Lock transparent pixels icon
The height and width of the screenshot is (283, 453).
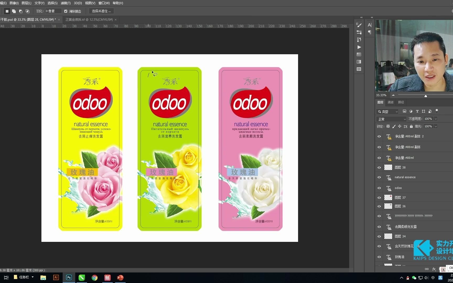(x=388, y=126)
